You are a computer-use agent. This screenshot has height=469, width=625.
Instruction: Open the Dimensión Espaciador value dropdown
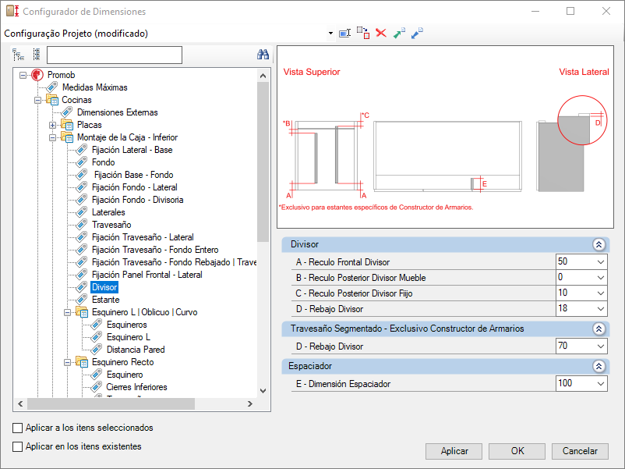(599, 383)
